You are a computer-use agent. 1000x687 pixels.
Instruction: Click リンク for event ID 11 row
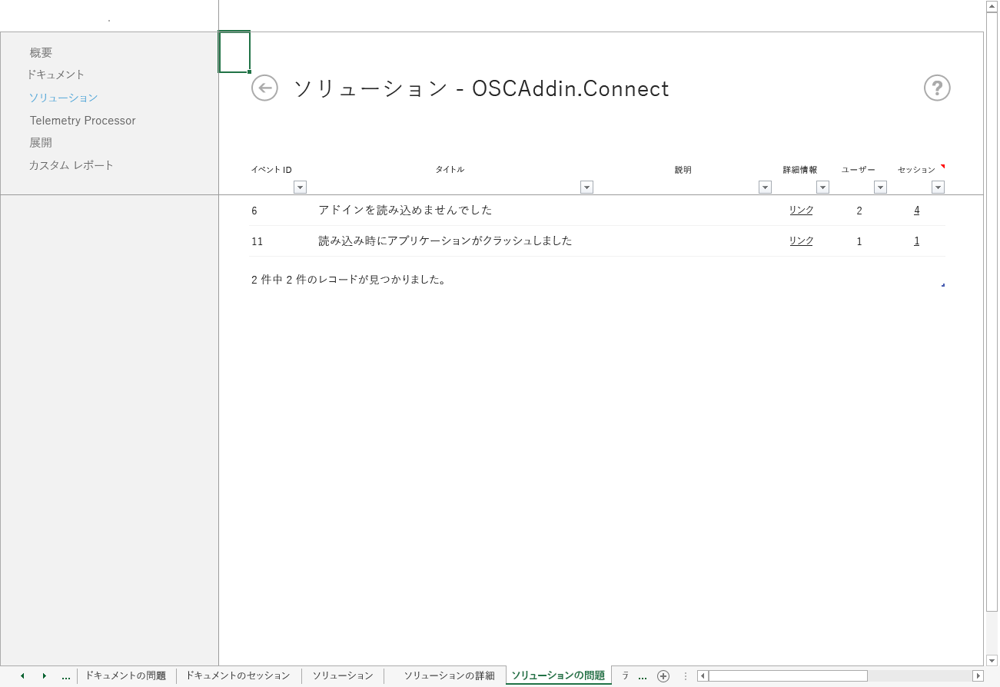801,241
